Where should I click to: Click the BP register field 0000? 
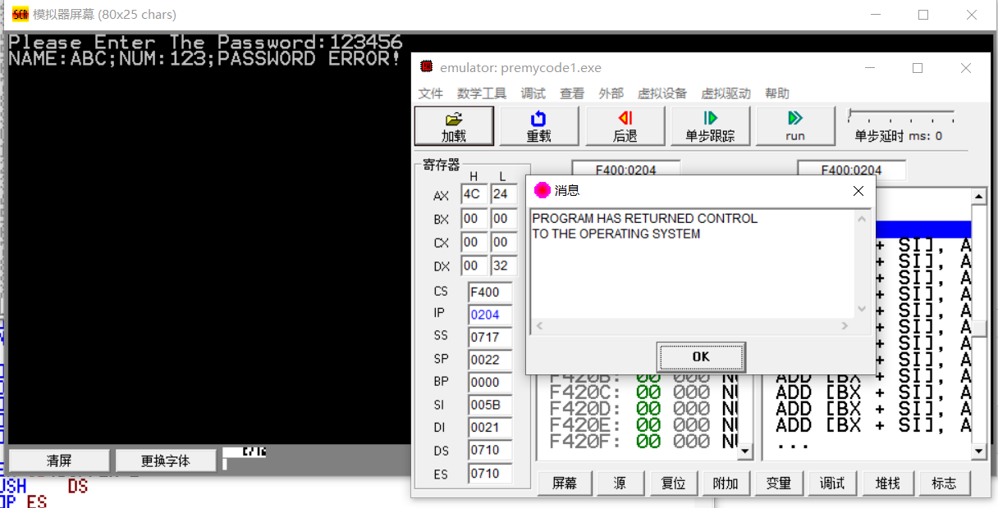490,382
